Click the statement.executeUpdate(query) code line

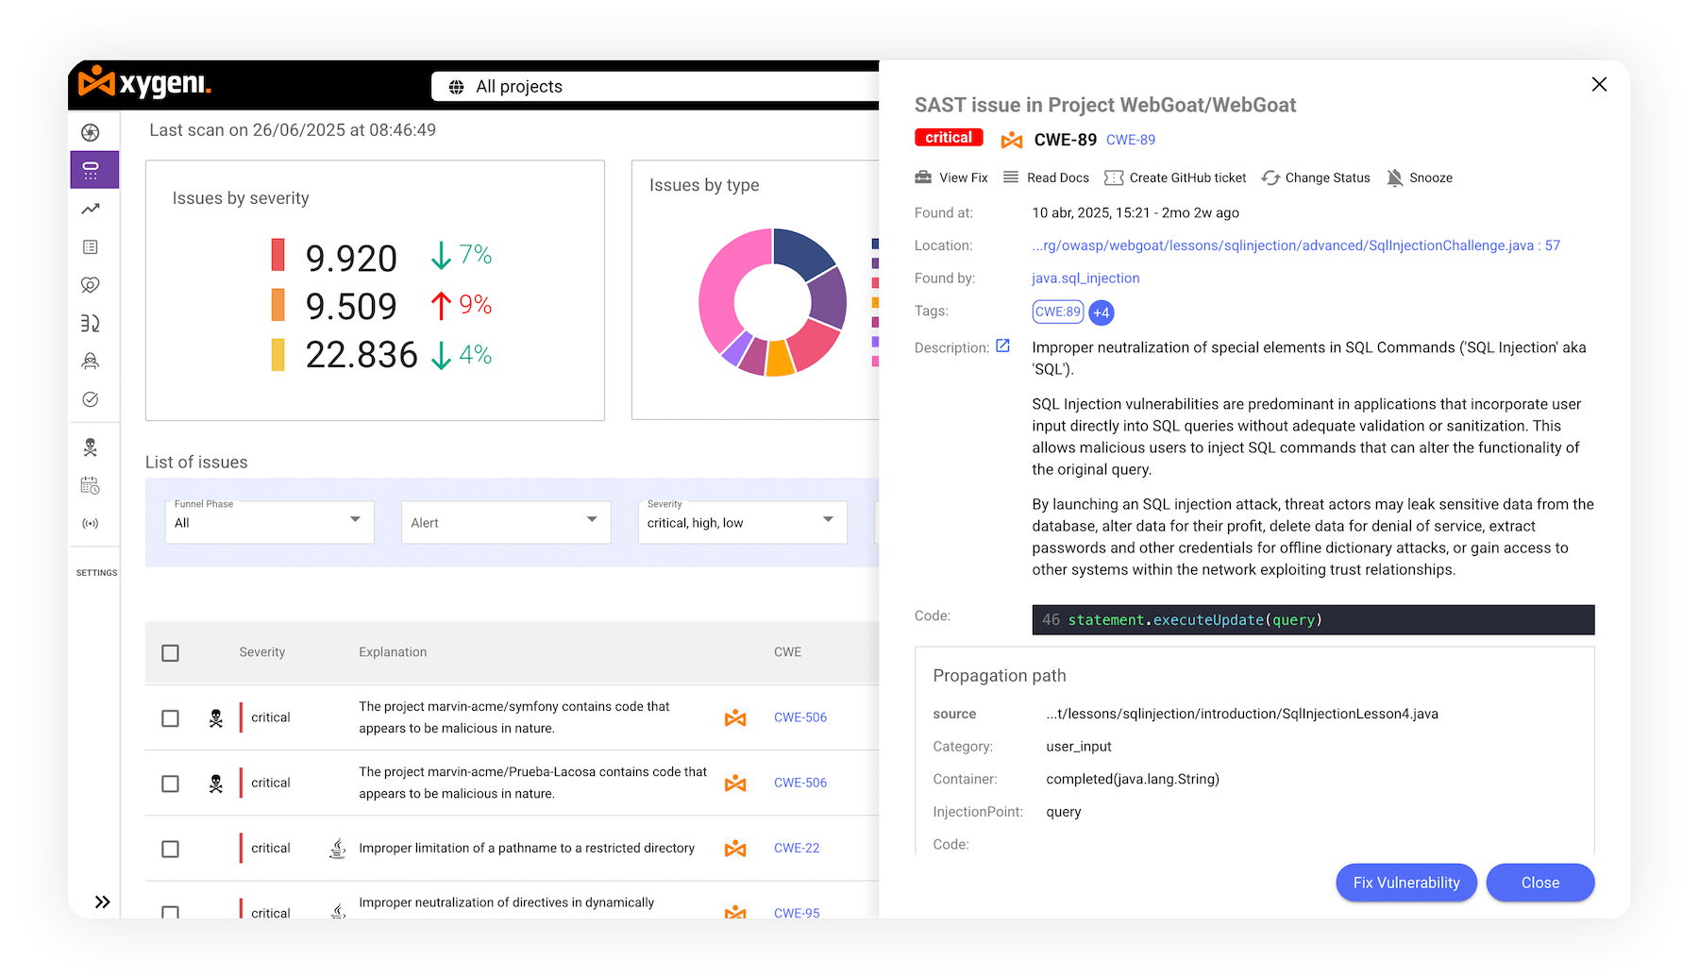(x=1313, y=620)
